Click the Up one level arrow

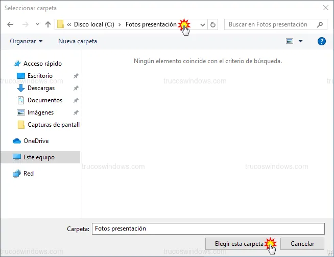[x=48, y=24]
